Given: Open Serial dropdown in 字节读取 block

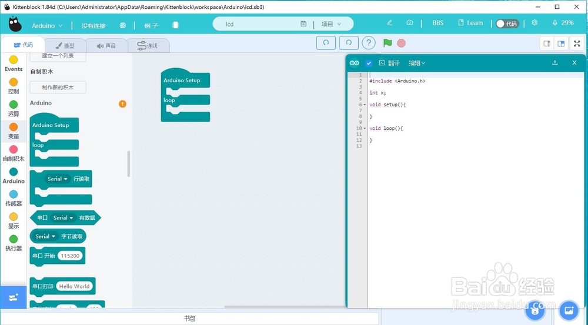Looking at the screenshot, I should pyautogui.click(x=45, y=236).
